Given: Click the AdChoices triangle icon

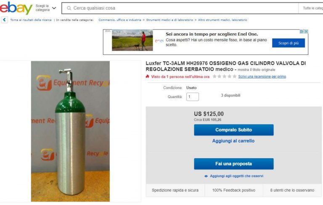Looking at the screenshot, I should click(x=302, y=32).
